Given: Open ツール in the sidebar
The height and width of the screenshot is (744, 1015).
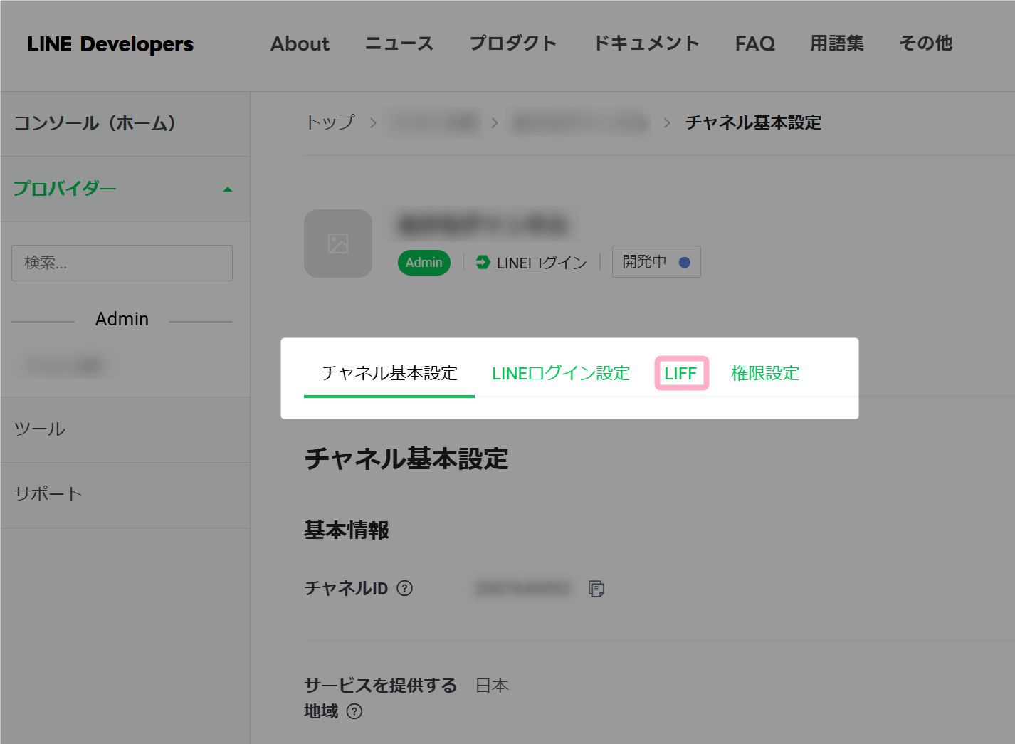Looking at the screenshot, I should tap(40, 429).
